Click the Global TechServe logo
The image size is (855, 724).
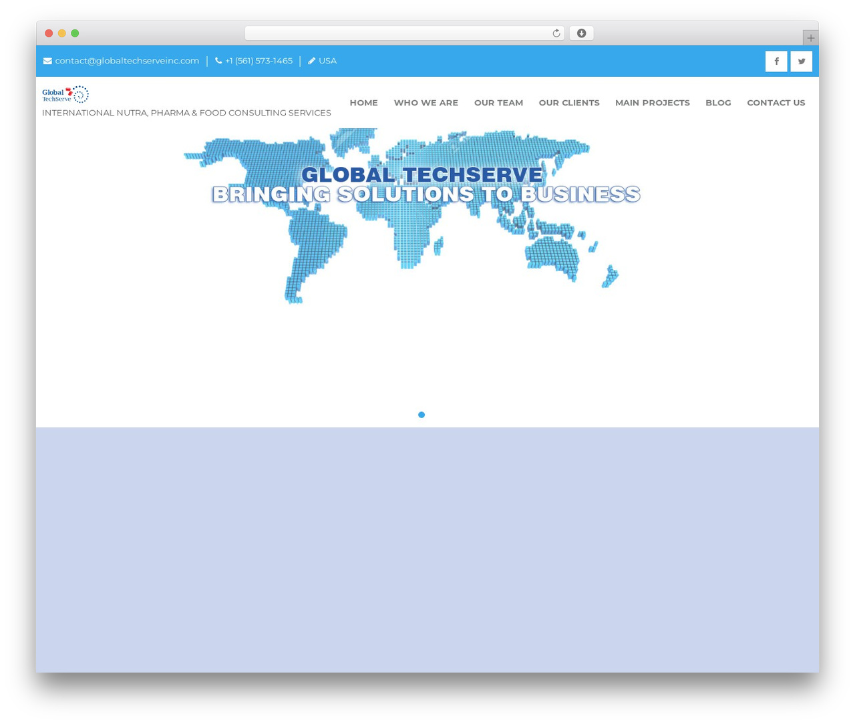coord(65,94)
